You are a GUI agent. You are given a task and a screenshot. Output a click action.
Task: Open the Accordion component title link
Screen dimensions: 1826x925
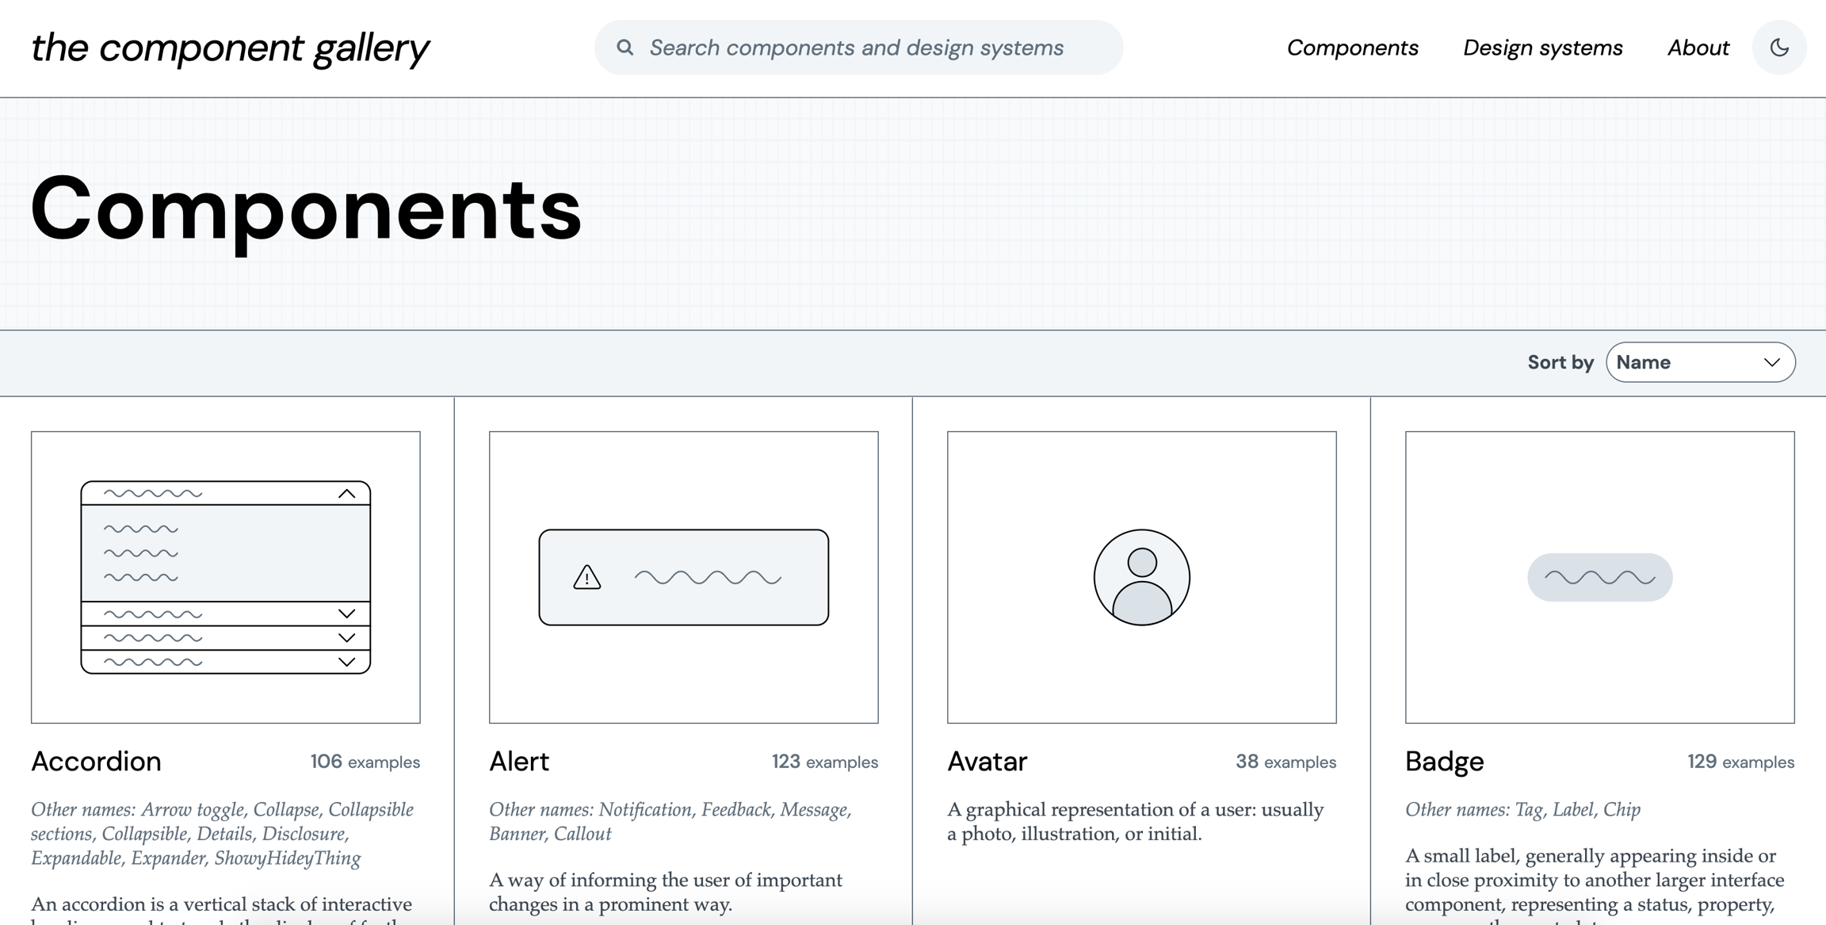point(96,761)
